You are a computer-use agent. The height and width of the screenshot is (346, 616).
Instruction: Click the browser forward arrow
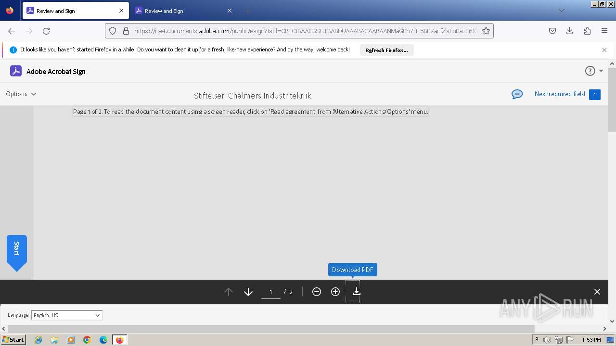click(x=29, y=31)
